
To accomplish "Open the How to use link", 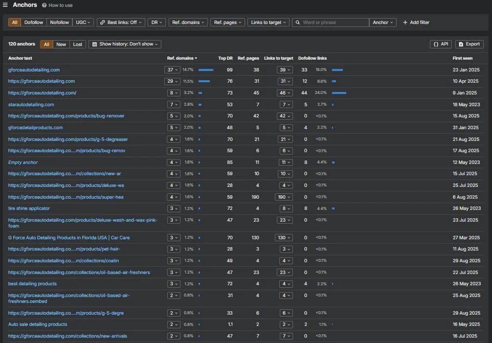I will click(61, 5).
